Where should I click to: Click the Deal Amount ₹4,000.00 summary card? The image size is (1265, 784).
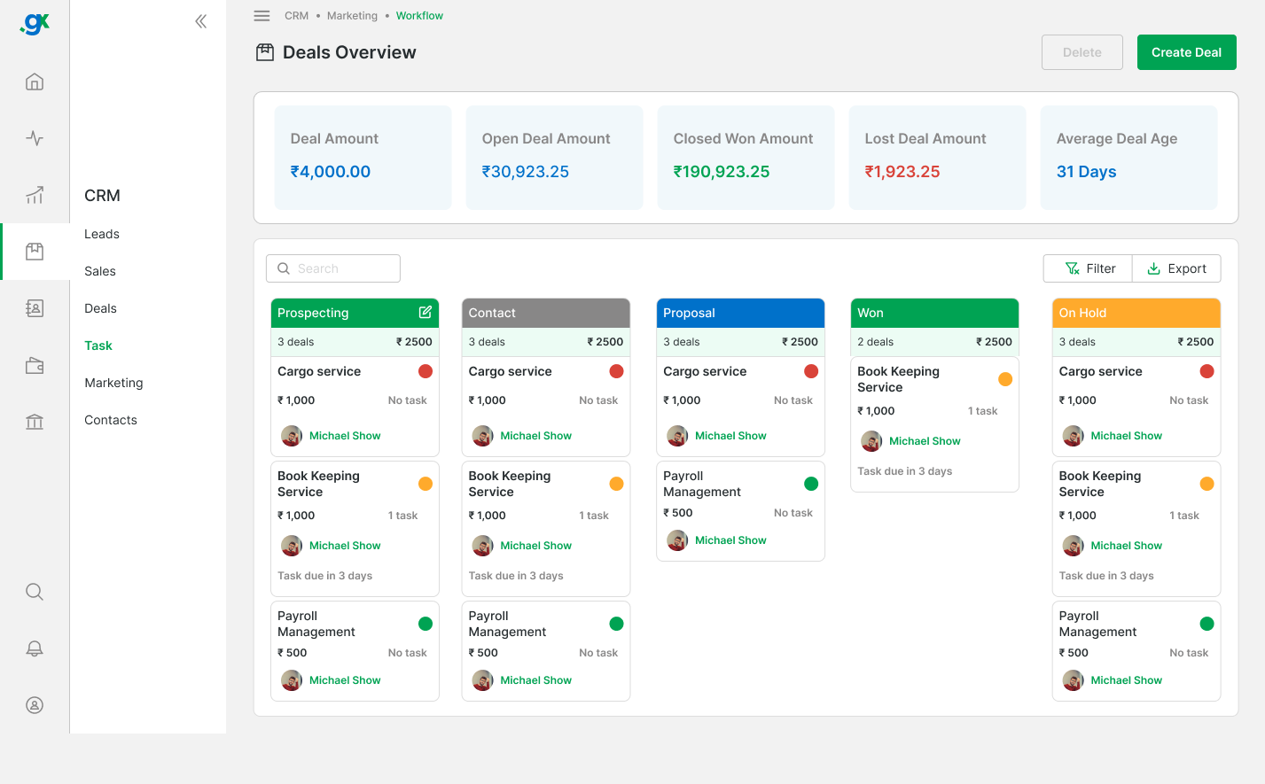click(x=363, y=158)
